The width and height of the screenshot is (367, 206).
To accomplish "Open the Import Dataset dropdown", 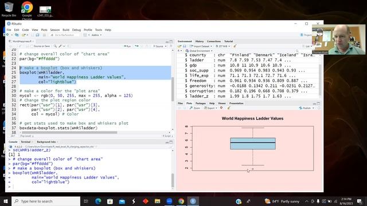I will click(201, 46).
